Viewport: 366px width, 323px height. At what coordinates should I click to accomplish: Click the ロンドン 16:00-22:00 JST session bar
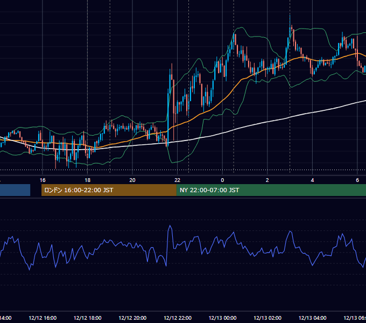pos(109,190)
